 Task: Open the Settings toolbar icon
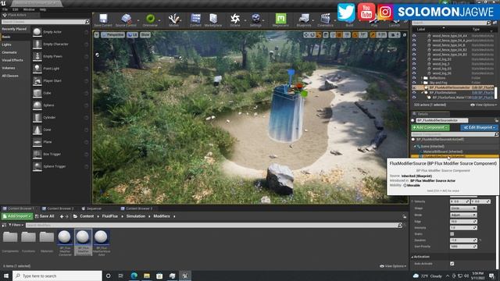[255, 19]
